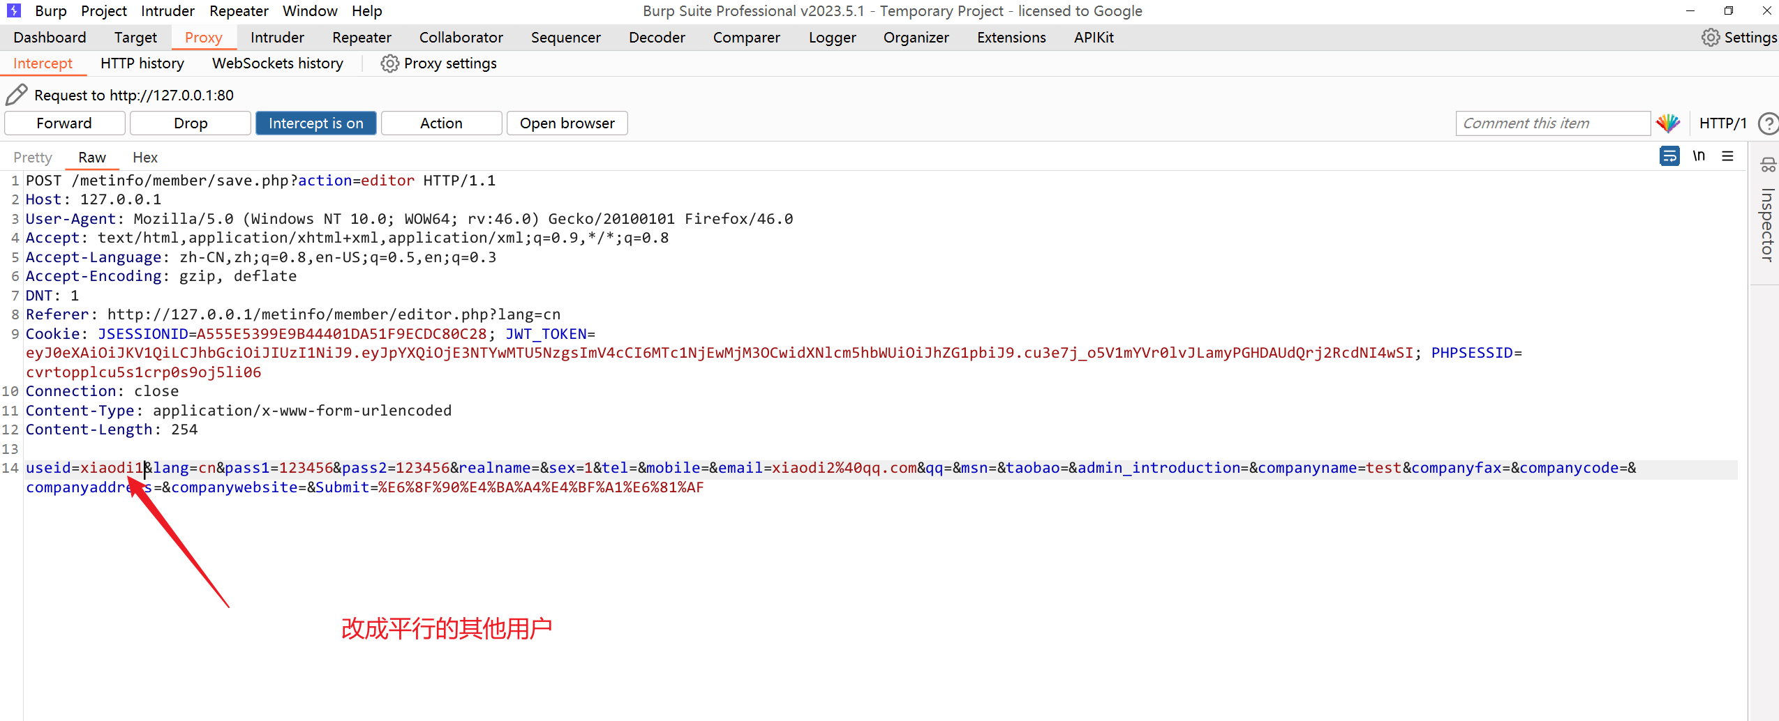Screen dimensions: 1779x721
Task: Switch to the Sequencer tab
Action: pyautogui.click(x=565, y=38)
